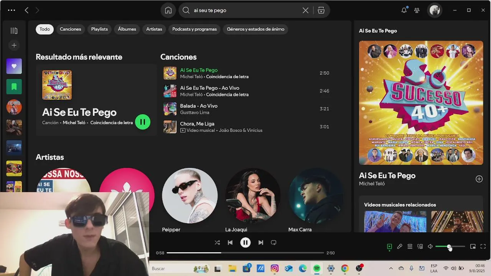Viewport: 491px width, 276px height.
Task: Open the lyrics microphone icon
Action: tap(400, 246)
